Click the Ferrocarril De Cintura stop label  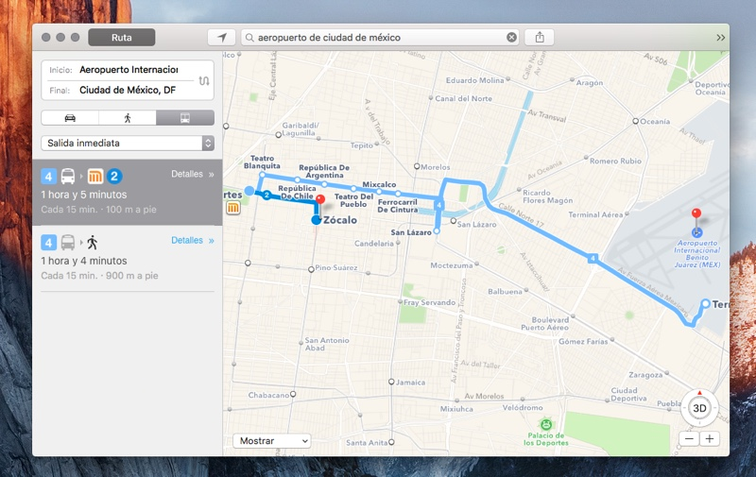tap(398, 206)
